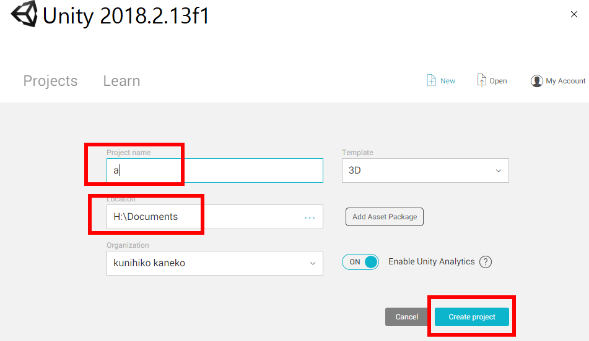
Task: Click the Unity logo icon
Action: (24, 14)
